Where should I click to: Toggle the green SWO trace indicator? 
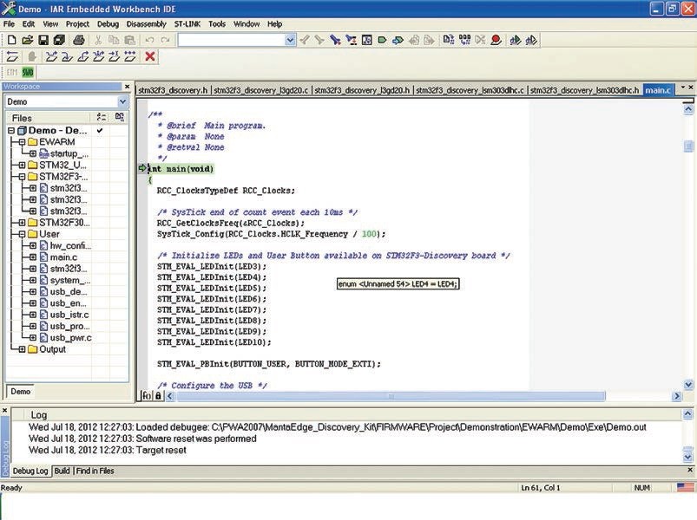(28, 72)
